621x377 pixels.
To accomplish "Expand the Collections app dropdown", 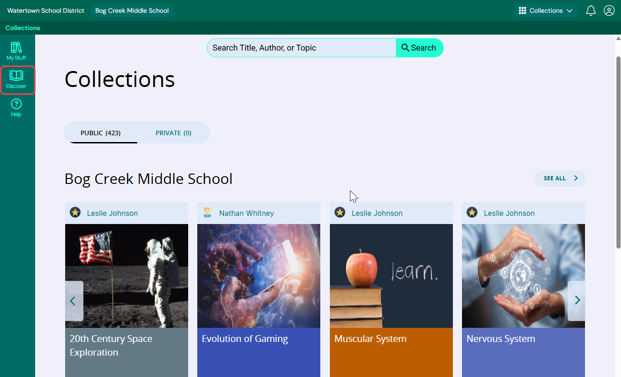I will click(545, 10).
